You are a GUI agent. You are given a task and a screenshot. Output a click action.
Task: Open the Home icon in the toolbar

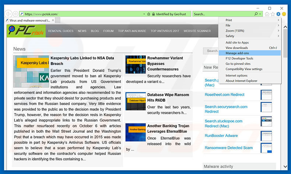tap(267, 14)
